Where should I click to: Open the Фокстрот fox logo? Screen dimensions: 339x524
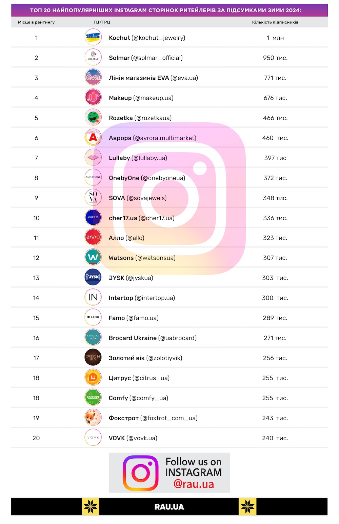pyautogui.click(x=93, y=417)
